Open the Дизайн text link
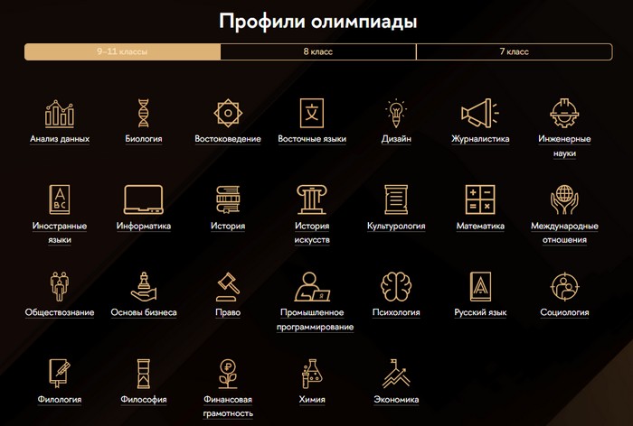Image resolution: width=633 pixels, height=426 pixels. [396, 139]
